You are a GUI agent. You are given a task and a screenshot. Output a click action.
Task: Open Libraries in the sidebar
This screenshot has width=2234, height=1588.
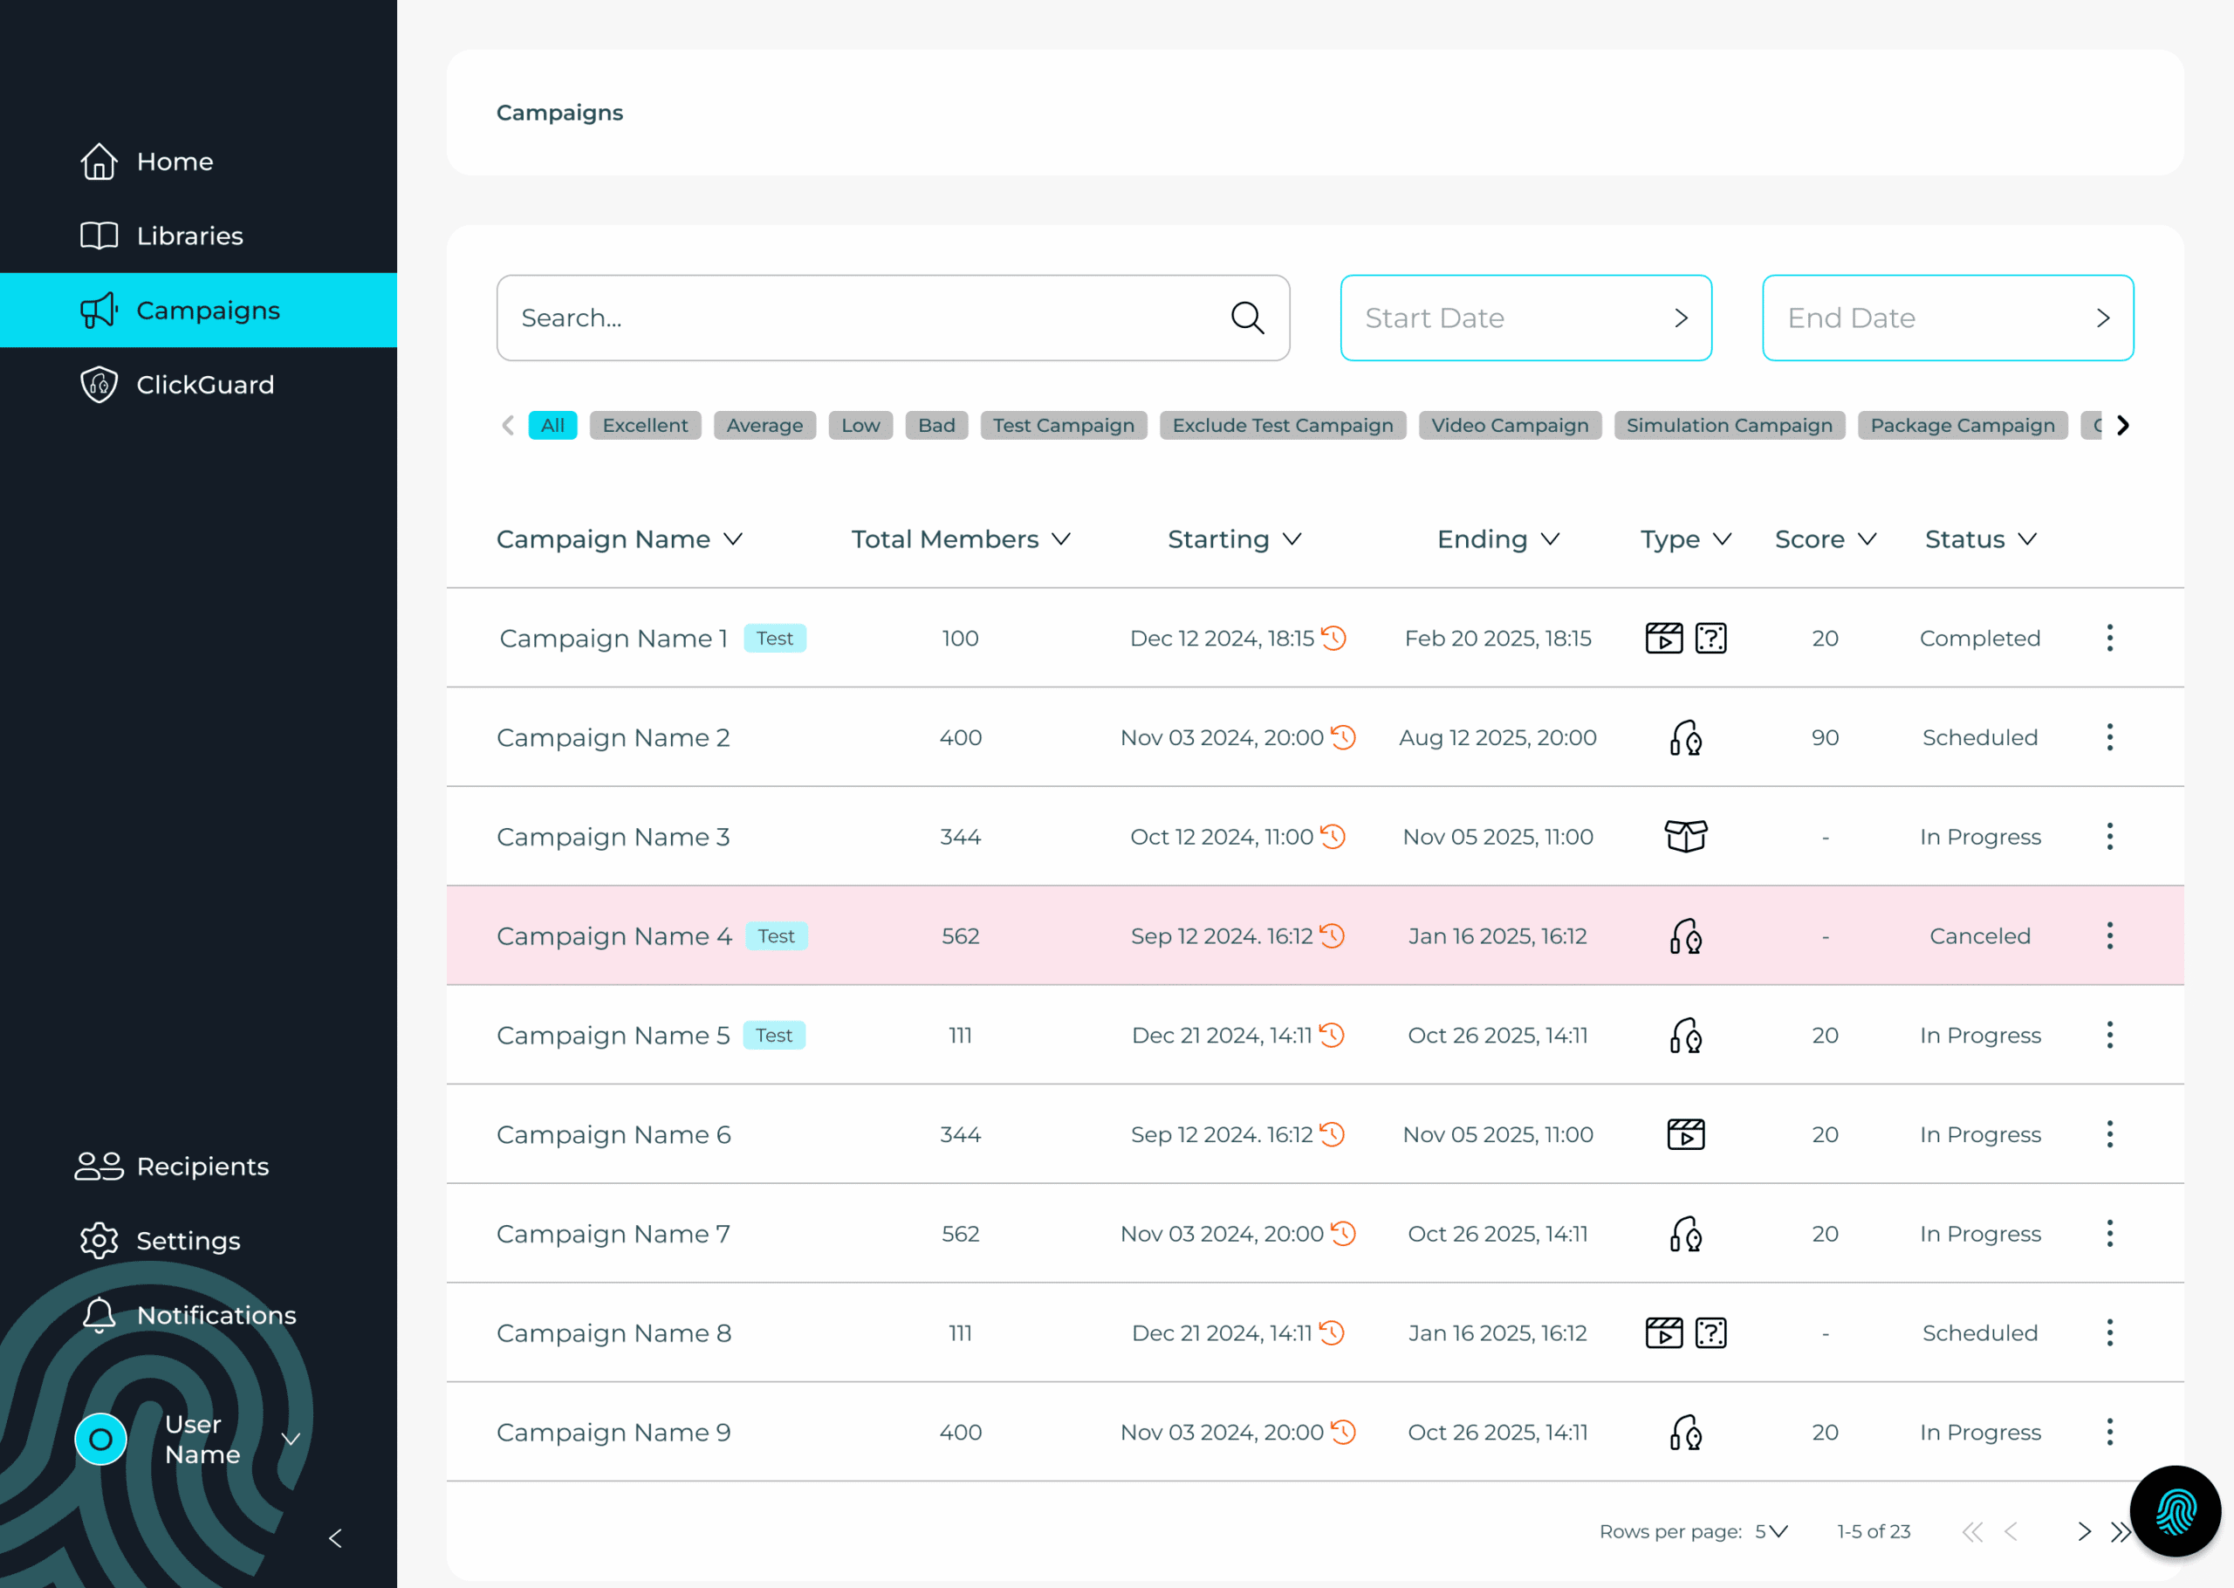(161, 236)
